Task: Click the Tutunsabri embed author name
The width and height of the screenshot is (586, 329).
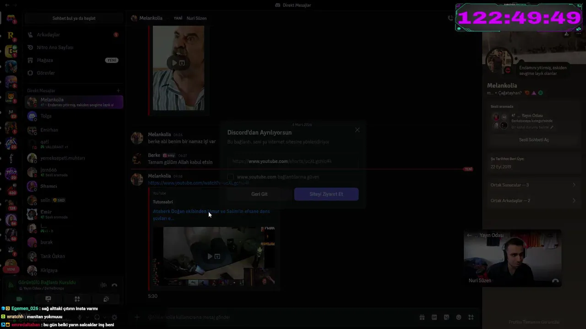Action: 163,202
